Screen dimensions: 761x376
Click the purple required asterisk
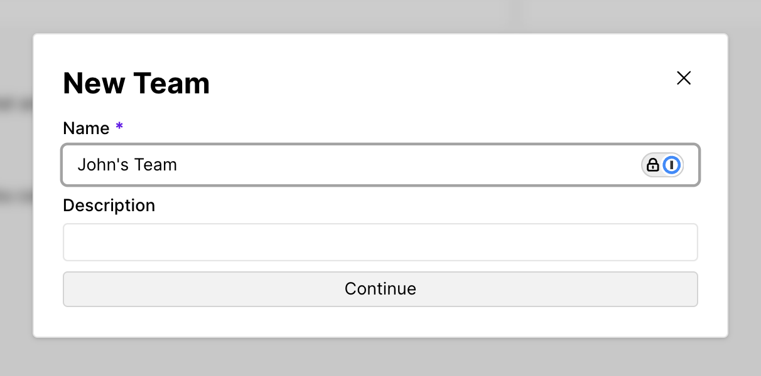pos(119,127)
